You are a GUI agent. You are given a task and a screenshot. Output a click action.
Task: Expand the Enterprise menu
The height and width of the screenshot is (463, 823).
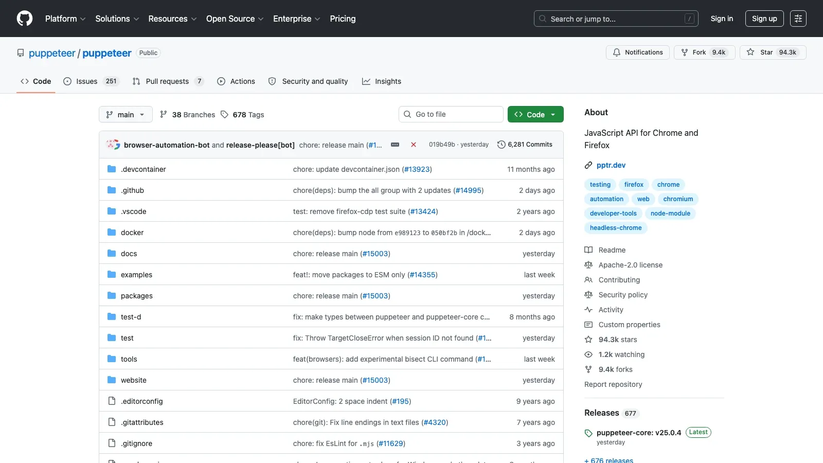point(297,19)
